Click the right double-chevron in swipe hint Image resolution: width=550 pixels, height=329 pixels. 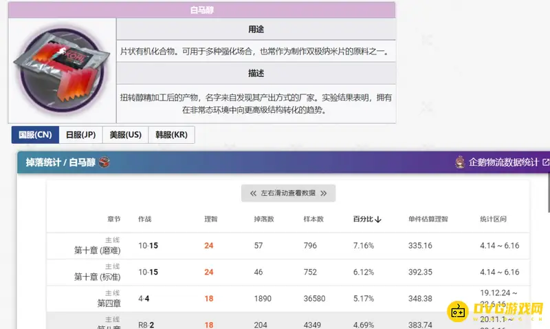tap(323, 193)
